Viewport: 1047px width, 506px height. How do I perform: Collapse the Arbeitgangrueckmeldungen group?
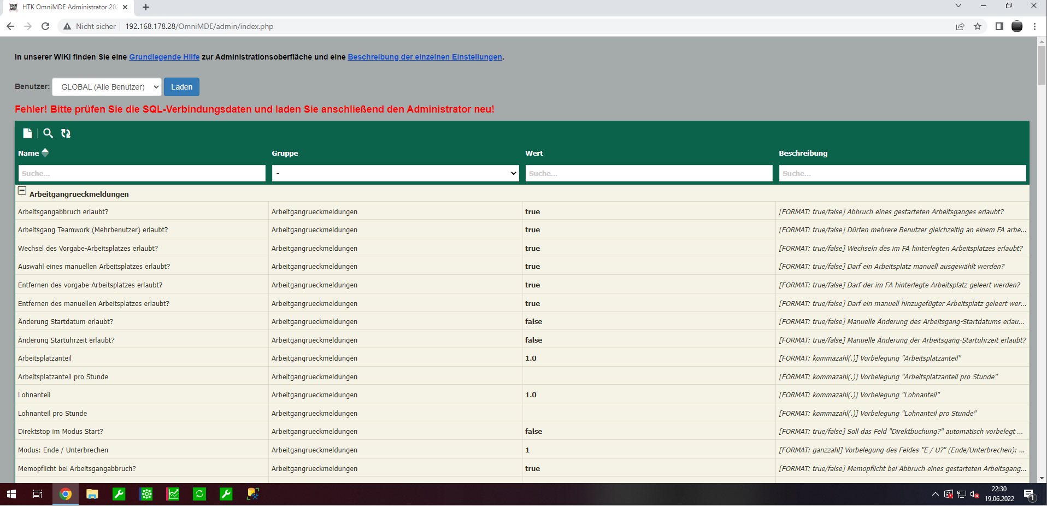tap(22, 191)
